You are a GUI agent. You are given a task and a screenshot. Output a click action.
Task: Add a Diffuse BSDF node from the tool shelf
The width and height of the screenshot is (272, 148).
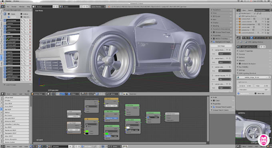point(16,98)
